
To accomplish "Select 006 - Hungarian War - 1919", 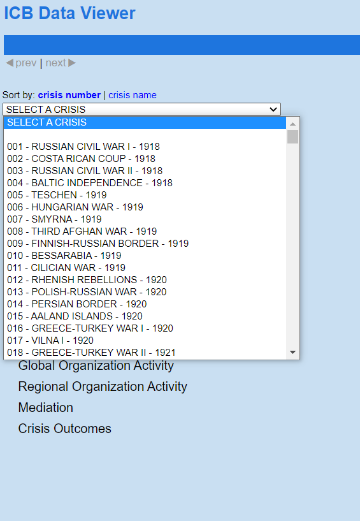I will (x=145, y=207).
